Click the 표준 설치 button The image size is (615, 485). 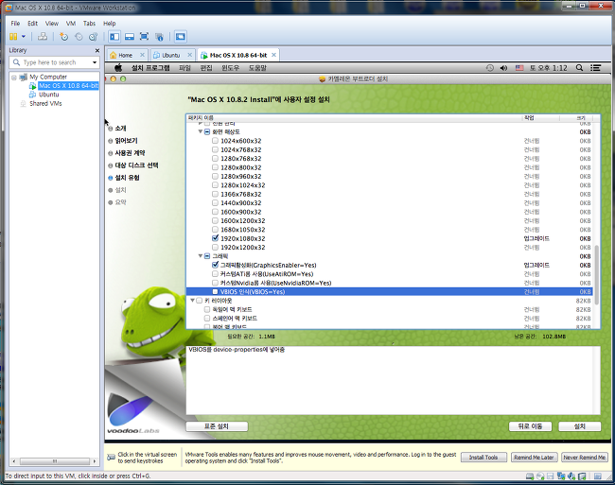click(217, 426)
